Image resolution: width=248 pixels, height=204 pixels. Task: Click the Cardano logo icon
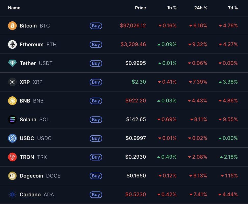(12, 195)
